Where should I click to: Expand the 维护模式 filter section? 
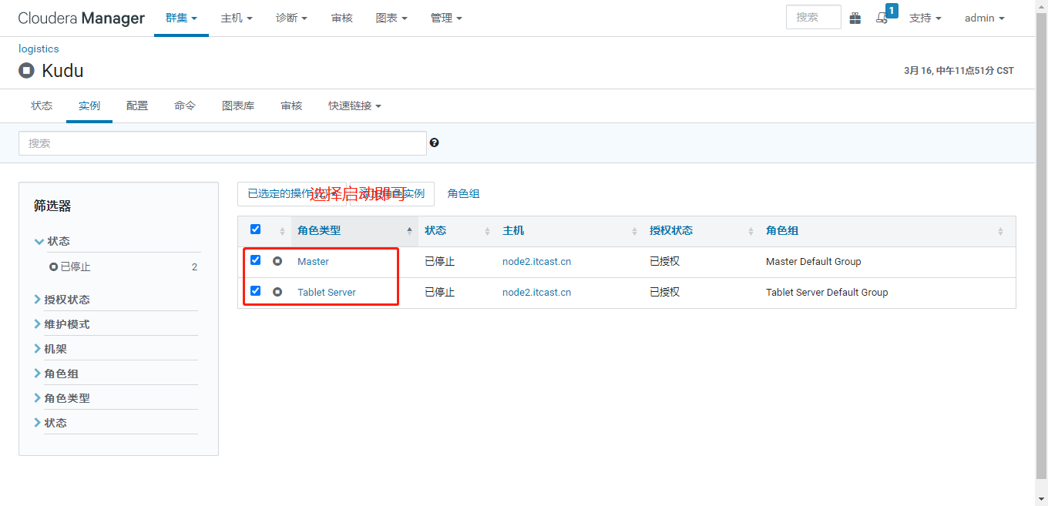click(x=62, y=324)
